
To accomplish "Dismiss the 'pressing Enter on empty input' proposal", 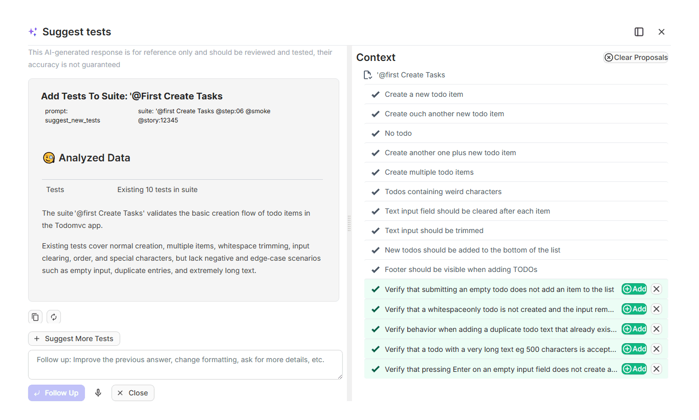I will (657, 369).
